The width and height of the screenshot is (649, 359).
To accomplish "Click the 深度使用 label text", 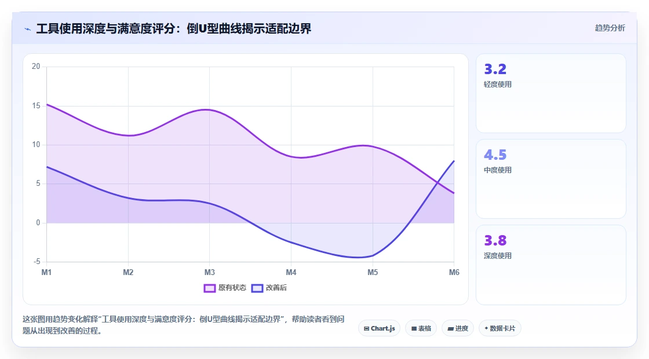I will pos(498,255).
